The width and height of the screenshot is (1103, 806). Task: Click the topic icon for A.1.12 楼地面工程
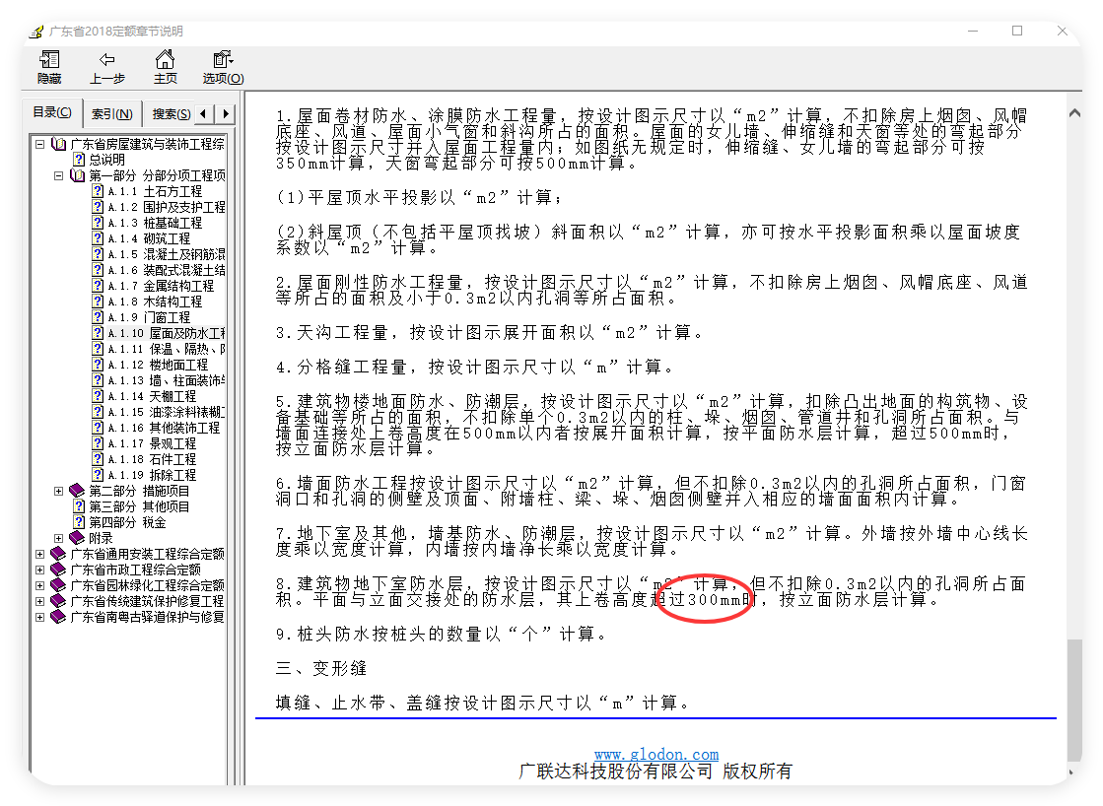(x=98, y=365)
